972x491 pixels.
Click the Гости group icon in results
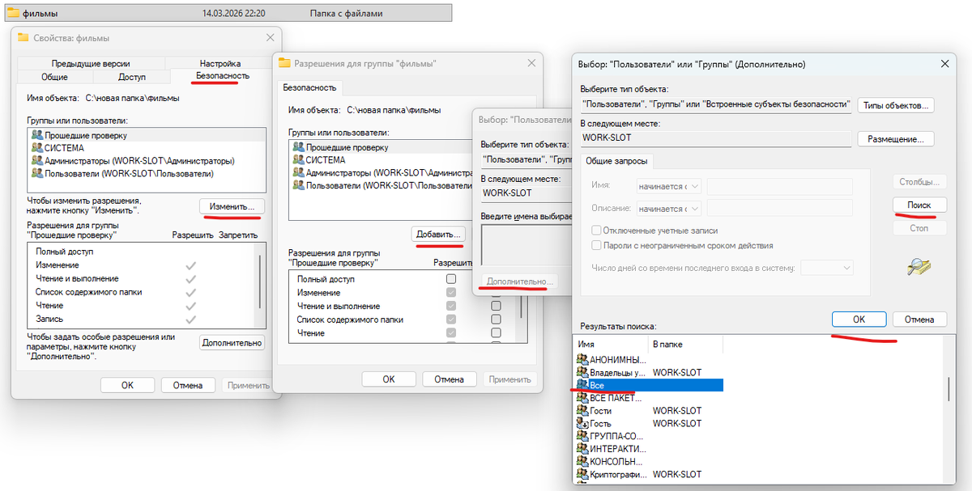click(582, 411)
